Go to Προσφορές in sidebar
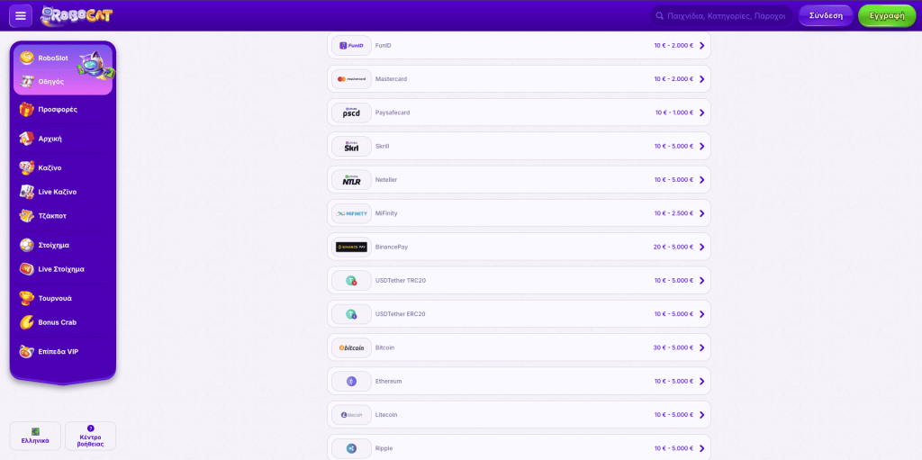 pyautogui.click(x=57, y=109)
